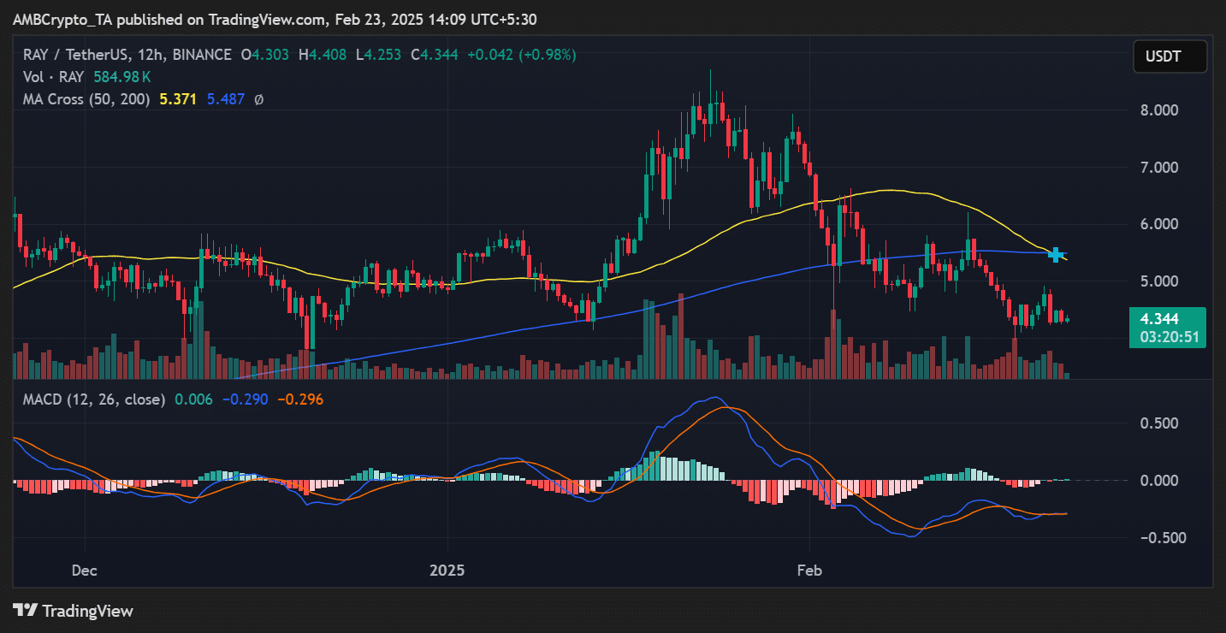Click the MACD signal value −0.296
1226x633 pixels.
tap(299, 399)
